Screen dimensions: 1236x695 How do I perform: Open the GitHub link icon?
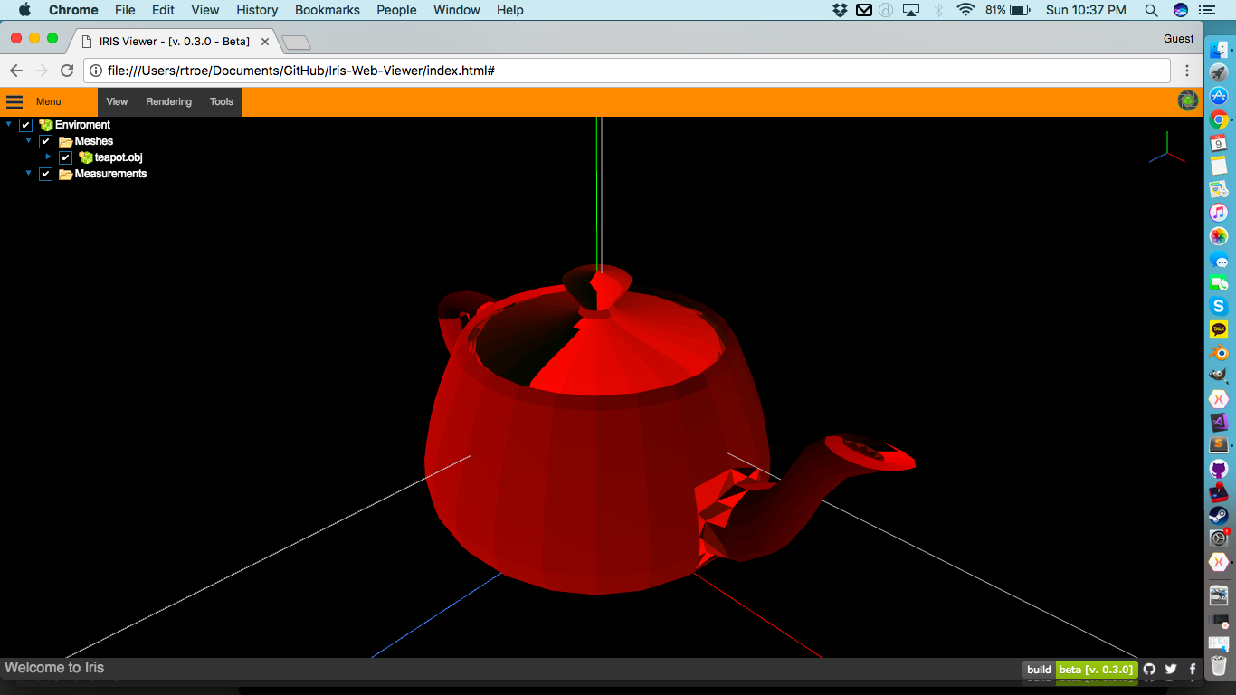[1149, 670]
